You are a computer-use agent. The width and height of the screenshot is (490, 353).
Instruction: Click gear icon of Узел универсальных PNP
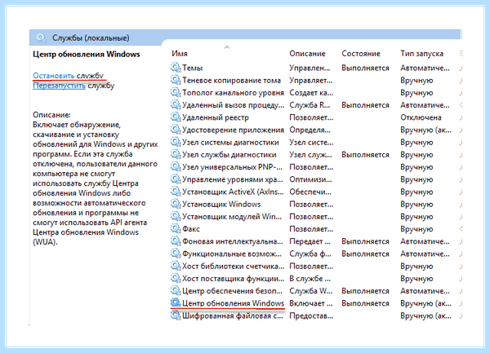point(176,166)
